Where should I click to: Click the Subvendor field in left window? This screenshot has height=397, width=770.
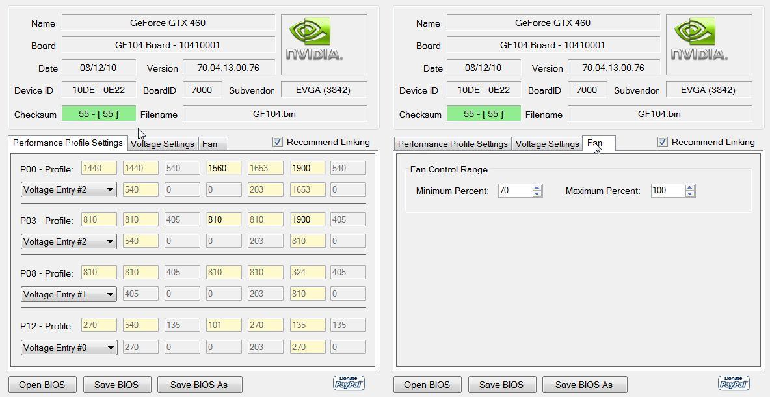[x=324, y=90]
